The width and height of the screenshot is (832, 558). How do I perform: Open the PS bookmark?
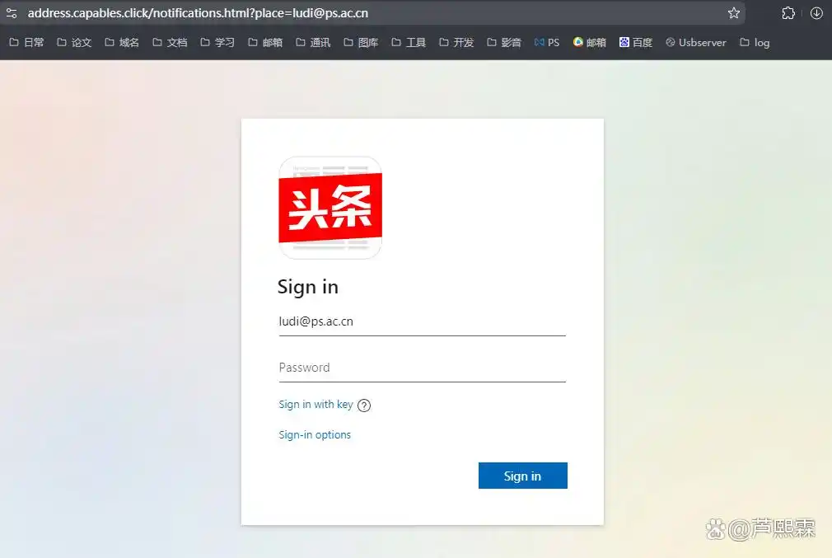(x=547, y=43)
